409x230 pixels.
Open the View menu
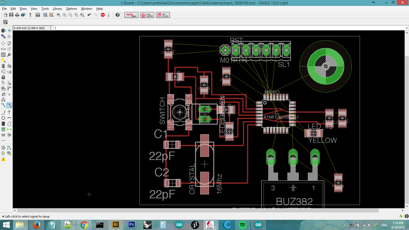34,9
